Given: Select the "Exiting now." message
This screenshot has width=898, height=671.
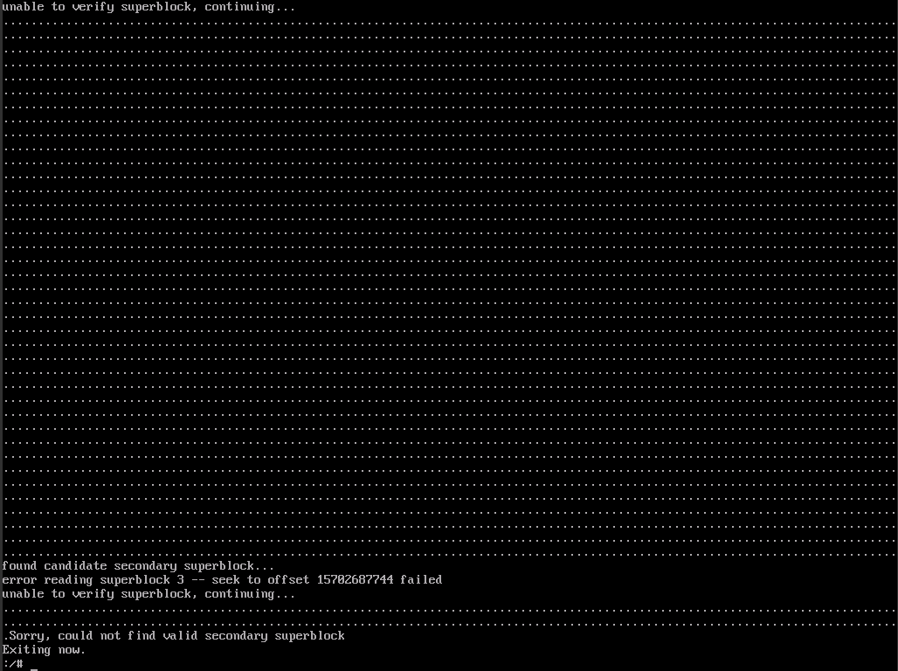Looking at the screenshot, I should (x=44, y=650).
